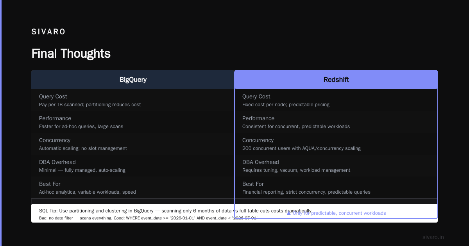Click the triangle icon before 'Only for predictable'
The height and width of the screenshot is (246, 469).
point(289,213)
